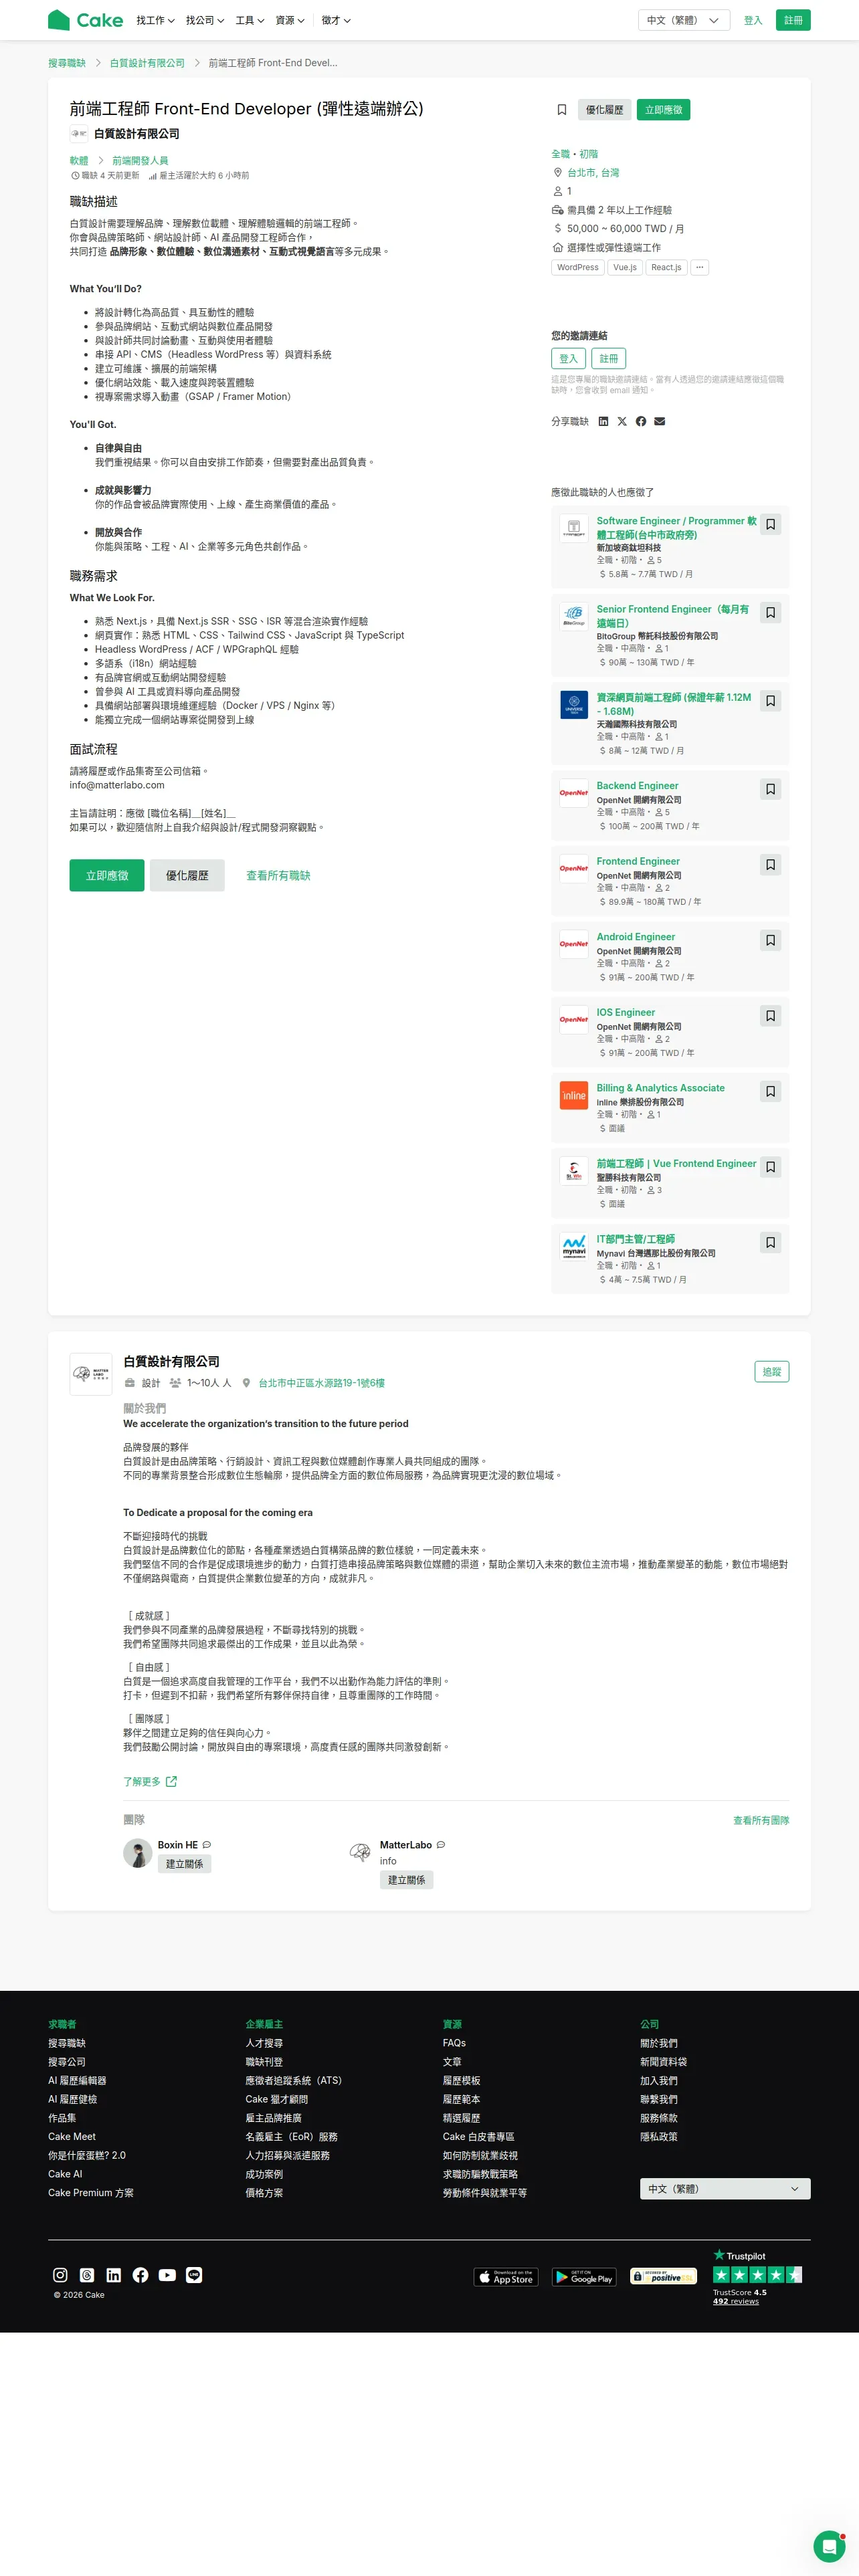The image size is (859, 2576).
Task: Click 優化履歷 beside the job title
Action: coord(604,110)
